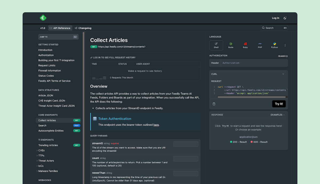Open more languages three-dot menu

tap(285, 45)
